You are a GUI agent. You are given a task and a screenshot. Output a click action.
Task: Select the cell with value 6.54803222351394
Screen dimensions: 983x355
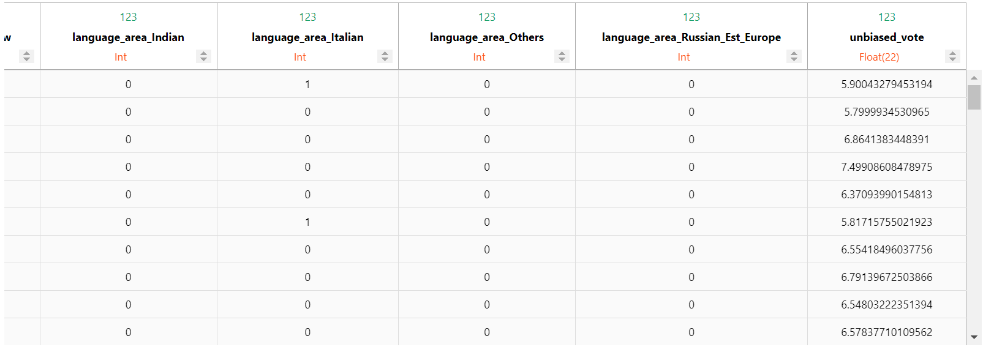[x=887, y=305]
